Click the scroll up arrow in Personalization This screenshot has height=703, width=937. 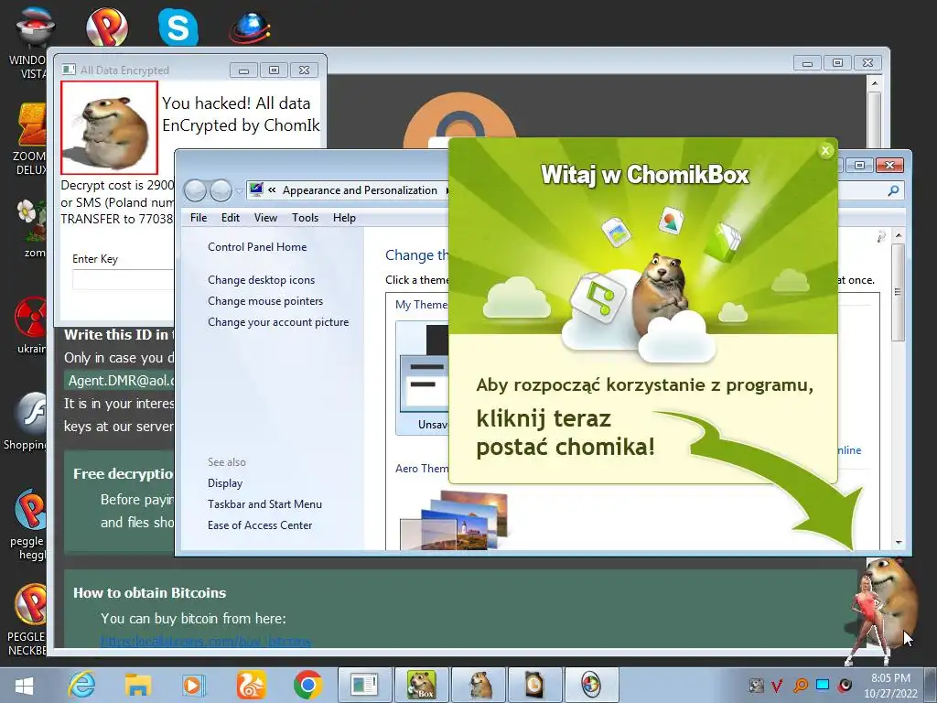coord(899,235)
